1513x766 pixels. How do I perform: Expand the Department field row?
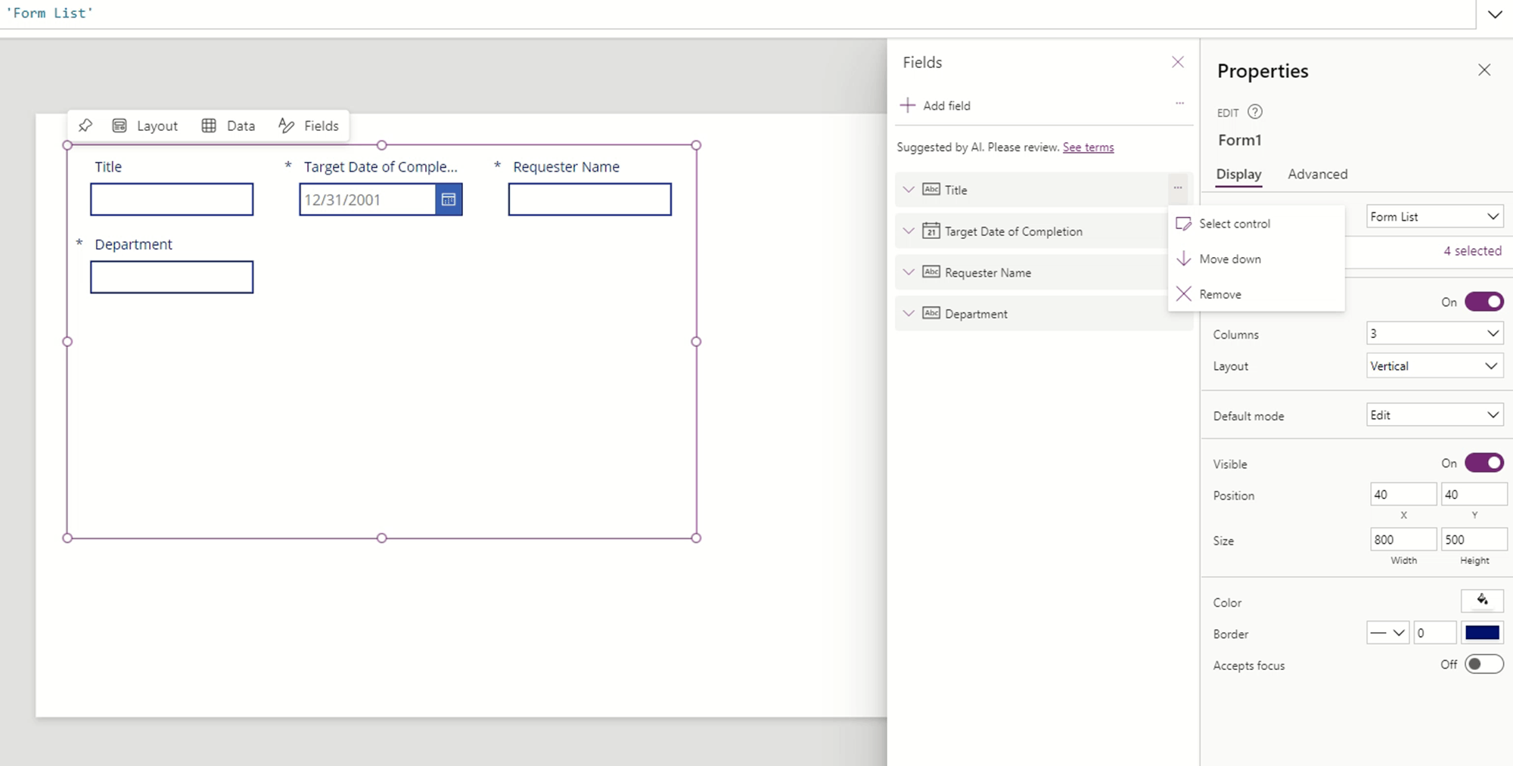909,313
